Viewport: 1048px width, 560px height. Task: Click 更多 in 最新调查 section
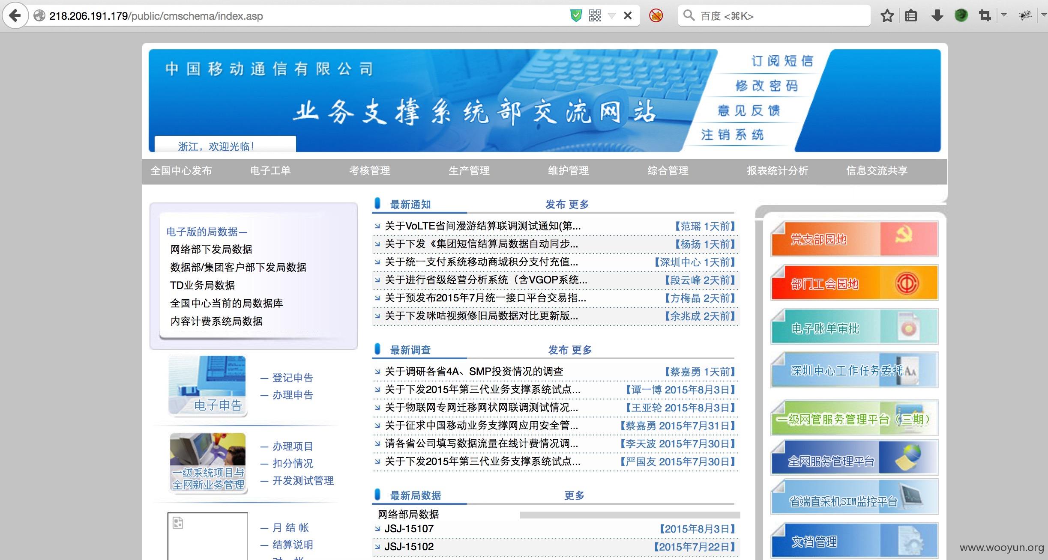581,350
